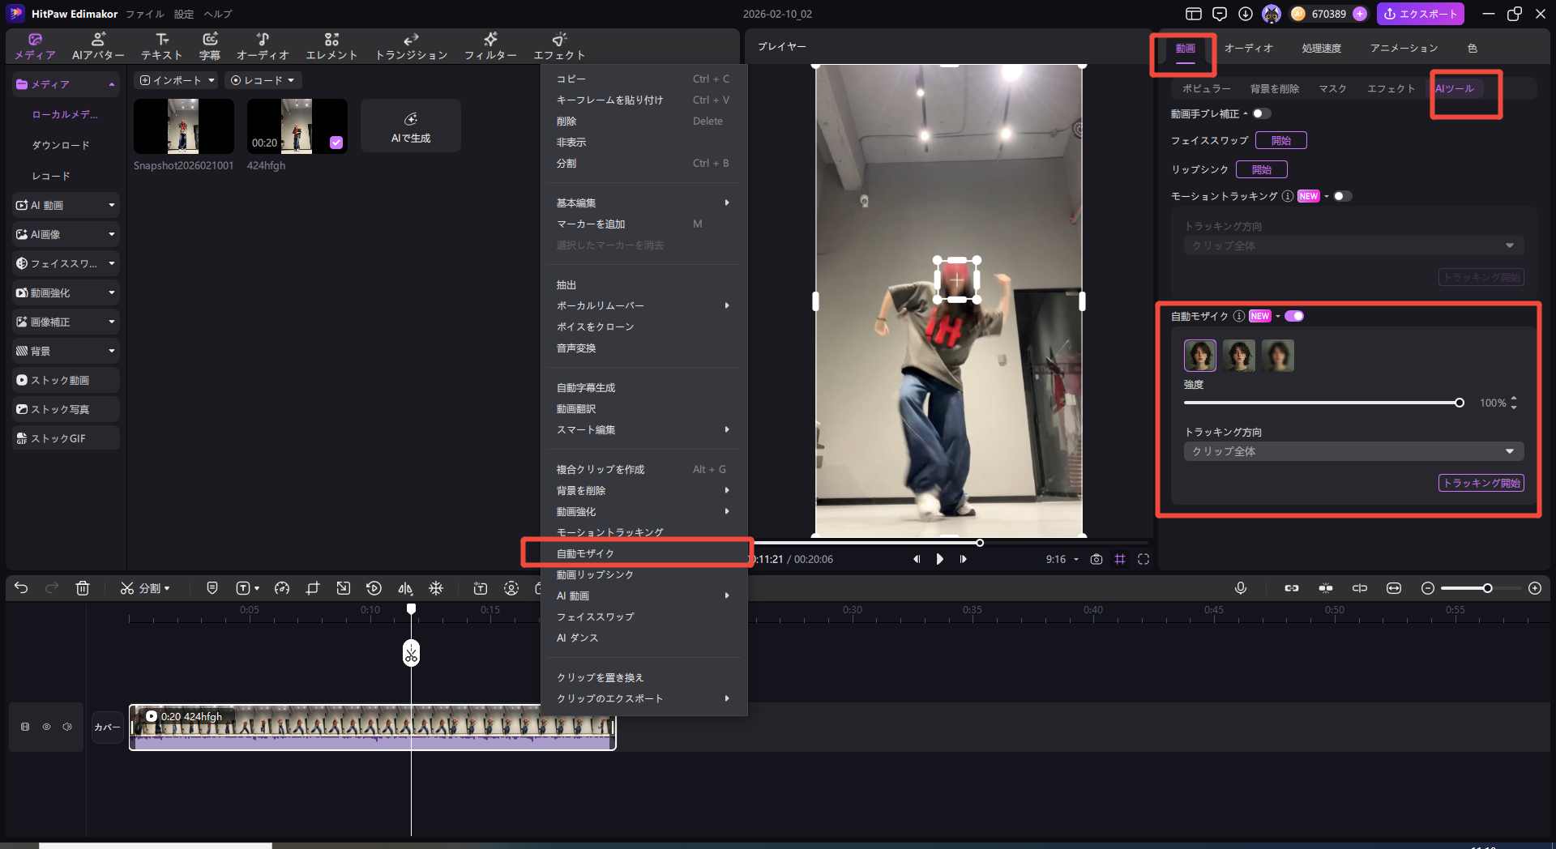Select the 424hfgh media thumbnail

tap(297, 126)
